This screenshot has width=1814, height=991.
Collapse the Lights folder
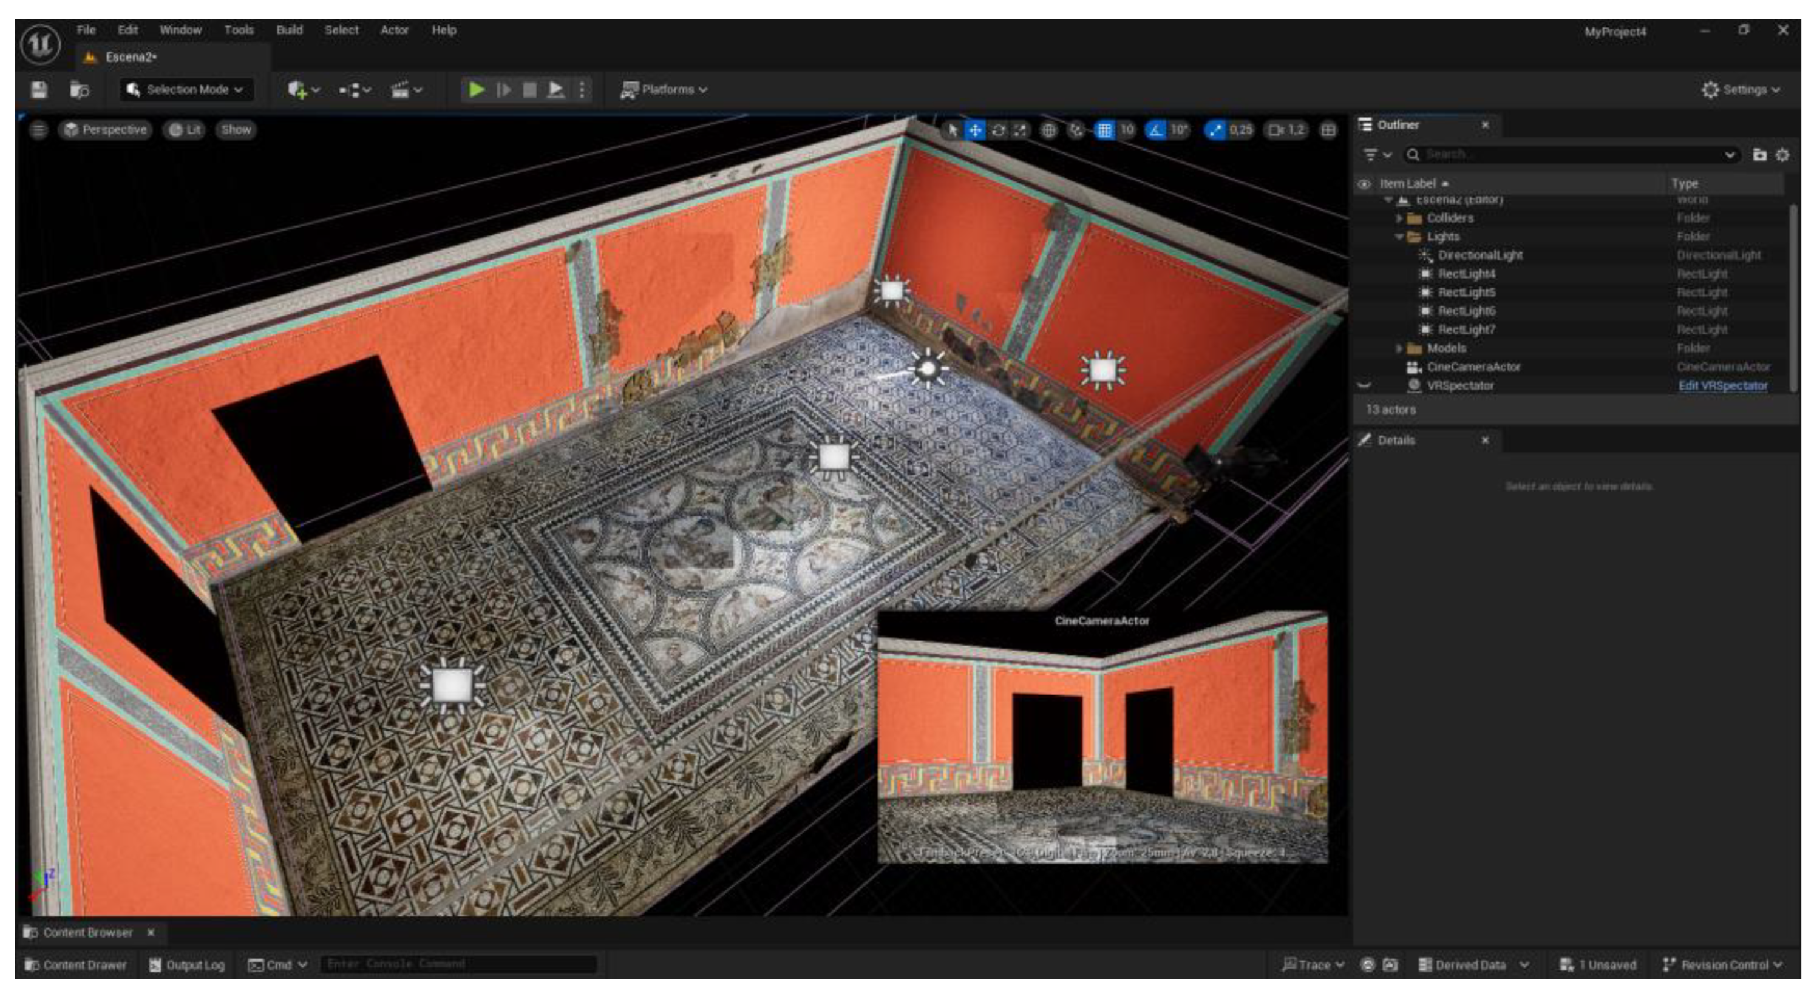[1399, 237]
